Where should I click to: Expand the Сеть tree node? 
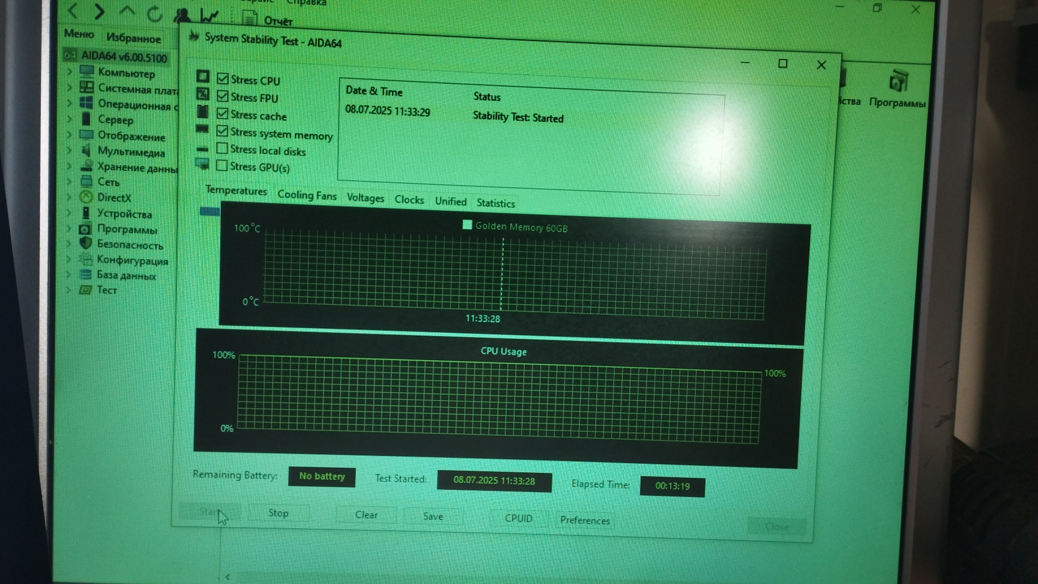pyautogui.click(x=69, y=182)
